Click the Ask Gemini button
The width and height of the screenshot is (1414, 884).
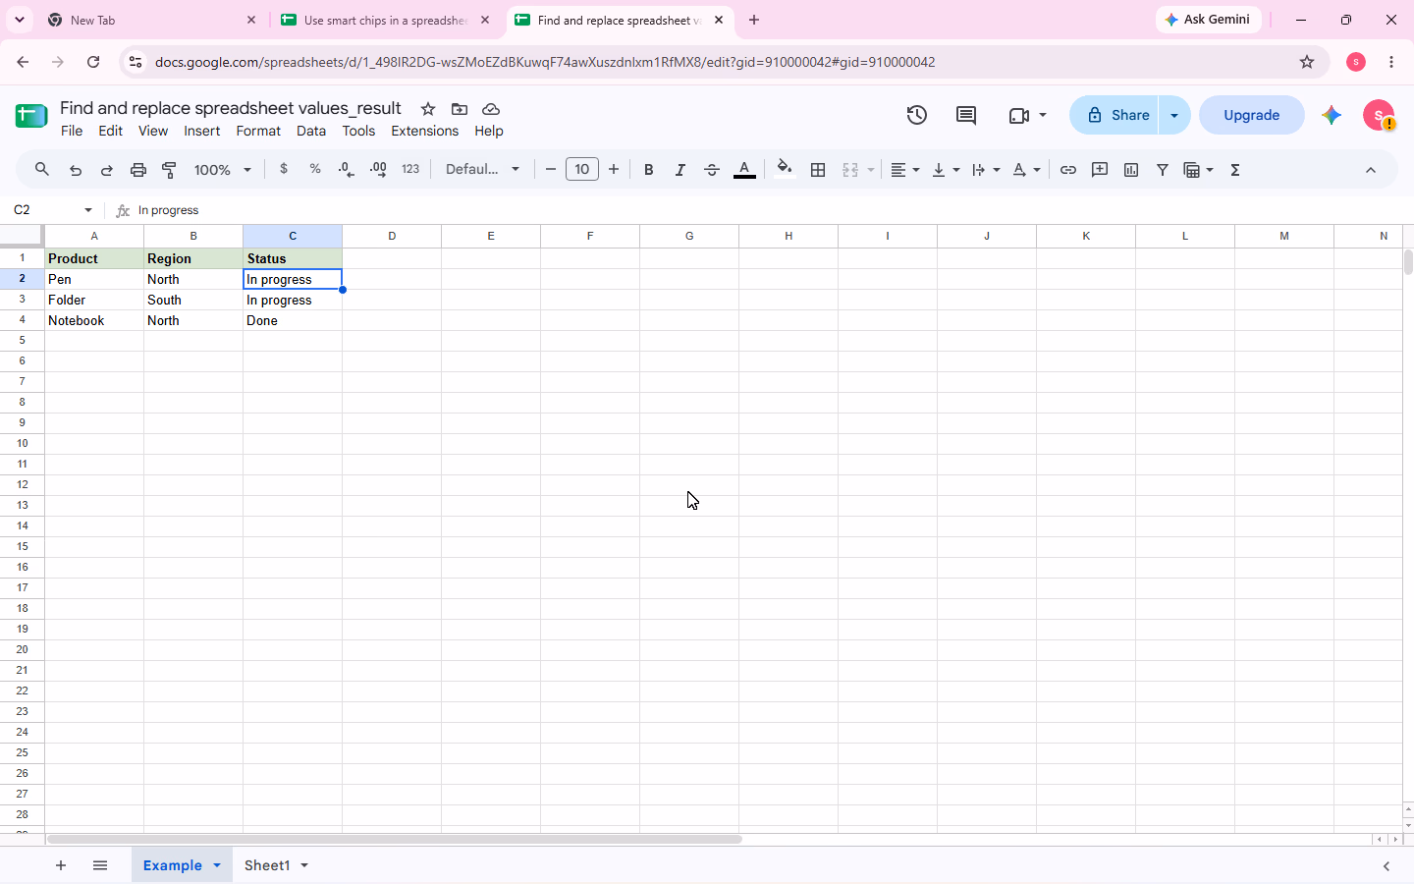click(x=1209, y=20)
